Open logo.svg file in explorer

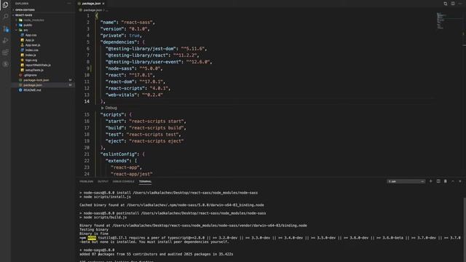(x=31, y=60)
